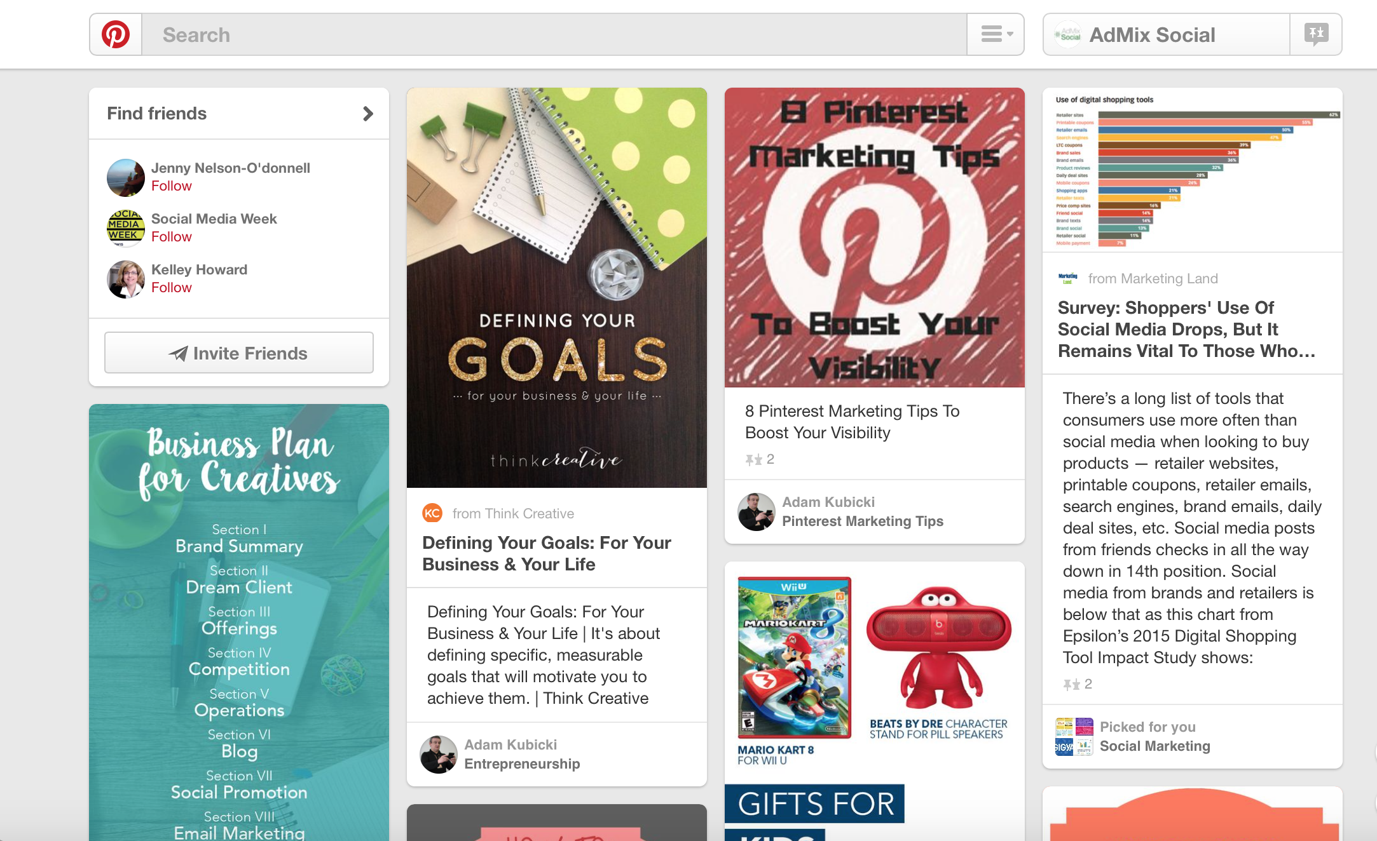Open the 8 Pinterest Marketing Tips image

tap(875, 238)
